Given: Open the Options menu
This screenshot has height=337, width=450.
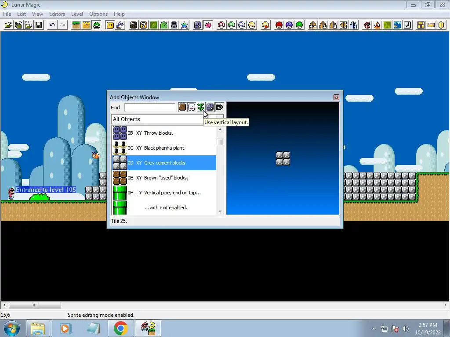Looking at the screenshot, I should [x=98, y=14].
